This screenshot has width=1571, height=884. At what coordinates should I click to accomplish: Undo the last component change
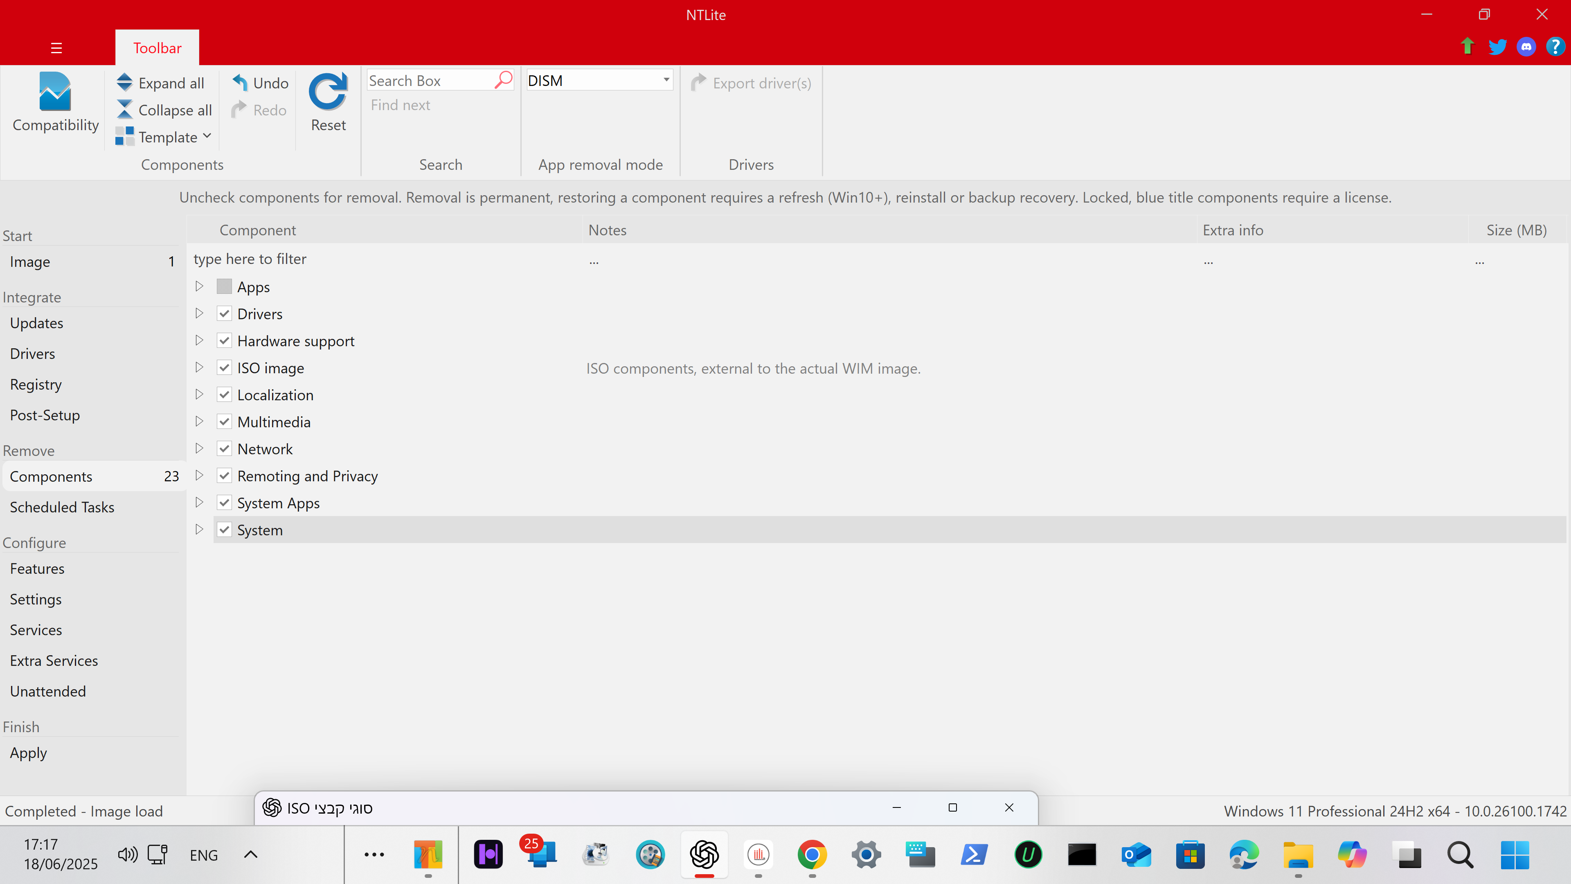click(x=261, y=82)
